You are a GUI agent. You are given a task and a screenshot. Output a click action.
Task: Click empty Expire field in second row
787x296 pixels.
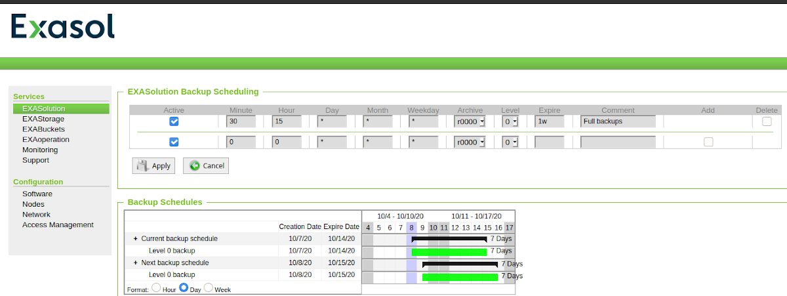[549, 142]
